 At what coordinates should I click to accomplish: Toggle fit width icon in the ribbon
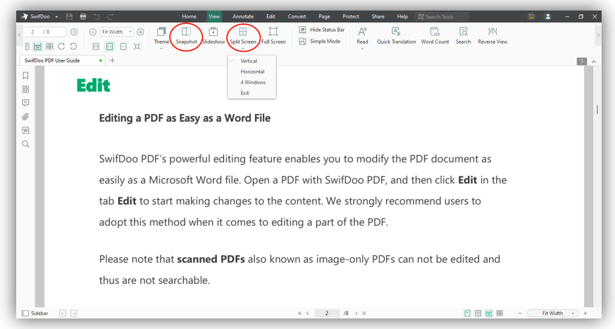pyautogui.click(x=109, y=46)
